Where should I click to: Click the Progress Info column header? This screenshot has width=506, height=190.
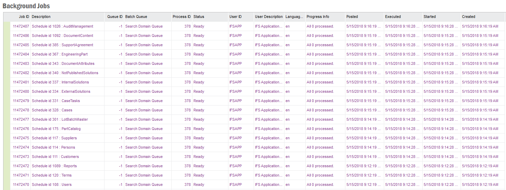[318, 17]
